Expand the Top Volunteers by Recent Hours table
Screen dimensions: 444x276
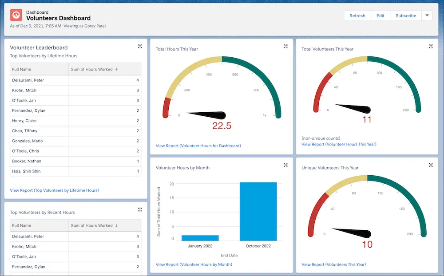coord(140,209)
